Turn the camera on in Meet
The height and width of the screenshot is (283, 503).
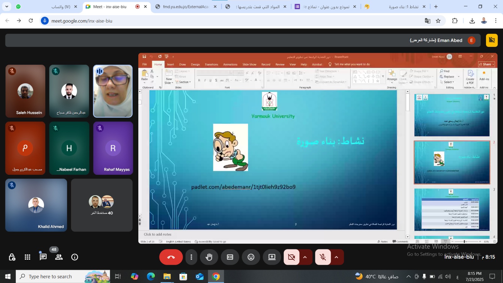[x=291, y=257]
